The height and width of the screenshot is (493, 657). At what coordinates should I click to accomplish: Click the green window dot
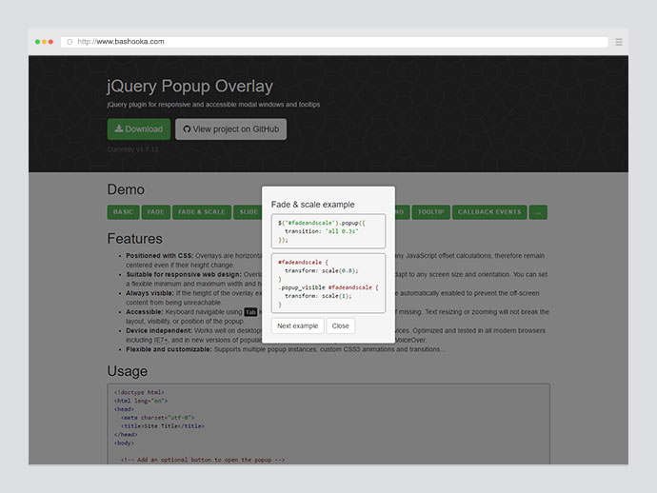(38, 42)
